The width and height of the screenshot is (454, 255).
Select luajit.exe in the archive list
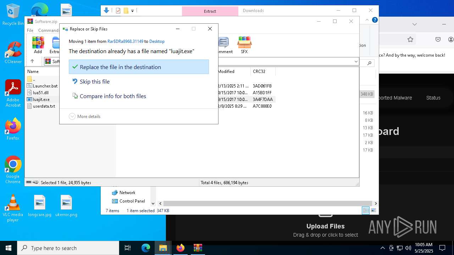pos(38,100)
